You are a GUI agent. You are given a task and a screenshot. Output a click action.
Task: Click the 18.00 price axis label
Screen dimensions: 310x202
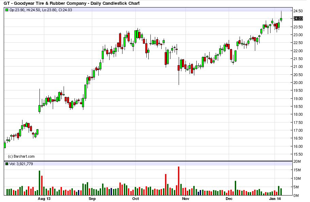298,115
